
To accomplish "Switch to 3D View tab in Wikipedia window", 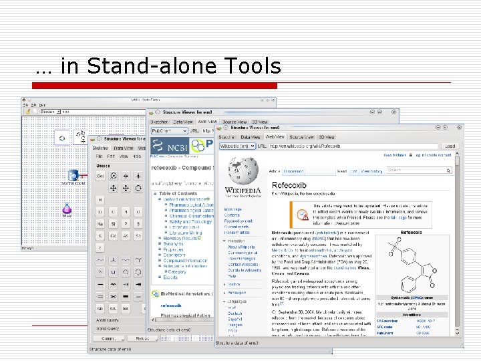I will (x=327, y=137).
